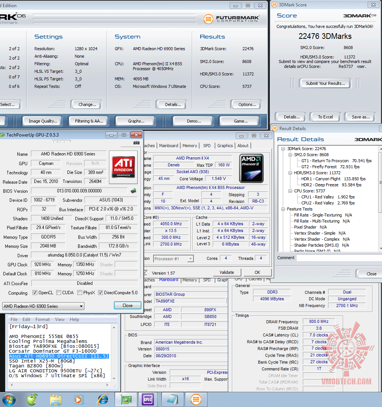Click the Result Details window title icon
Image resolution: width=382 pixels, height=407 pixels.
coord(275,128)
